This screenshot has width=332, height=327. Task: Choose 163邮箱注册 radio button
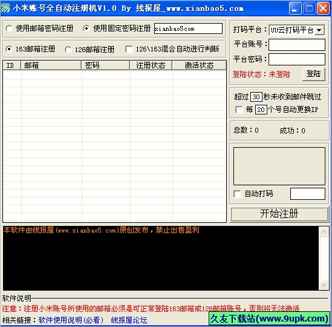point(30,49)
